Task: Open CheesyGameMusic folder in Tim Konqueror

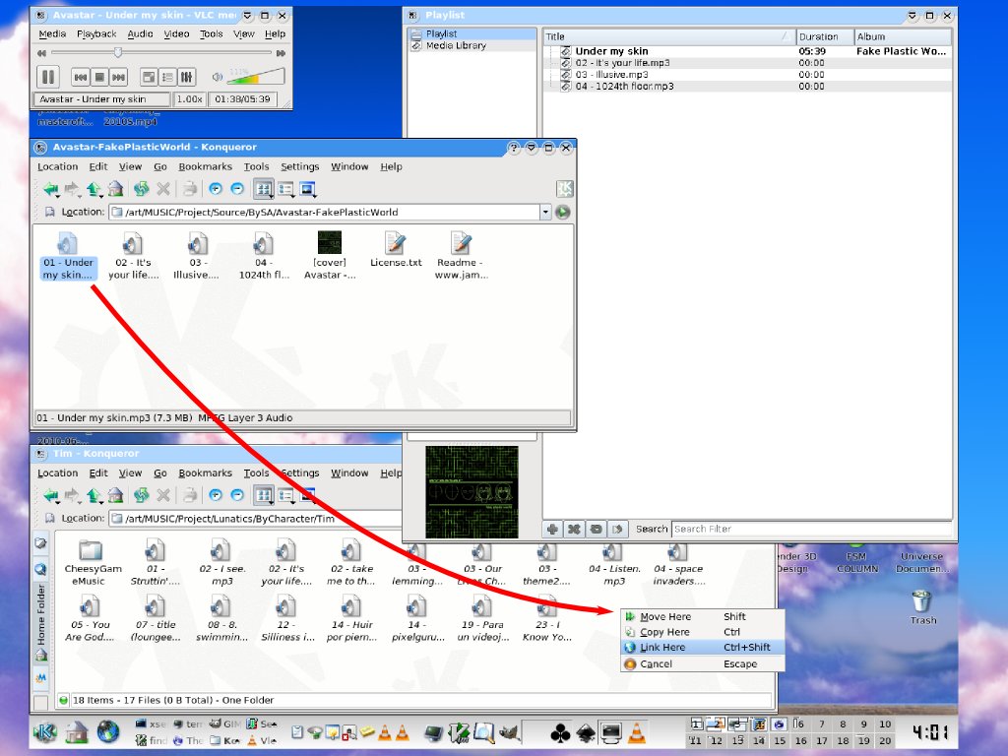Action: pos(92,562)
